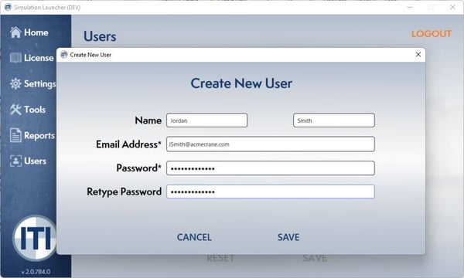This screenshot has height=278, width=464.
Task: Focus the first name field containing Jordan
Action: 206,120
